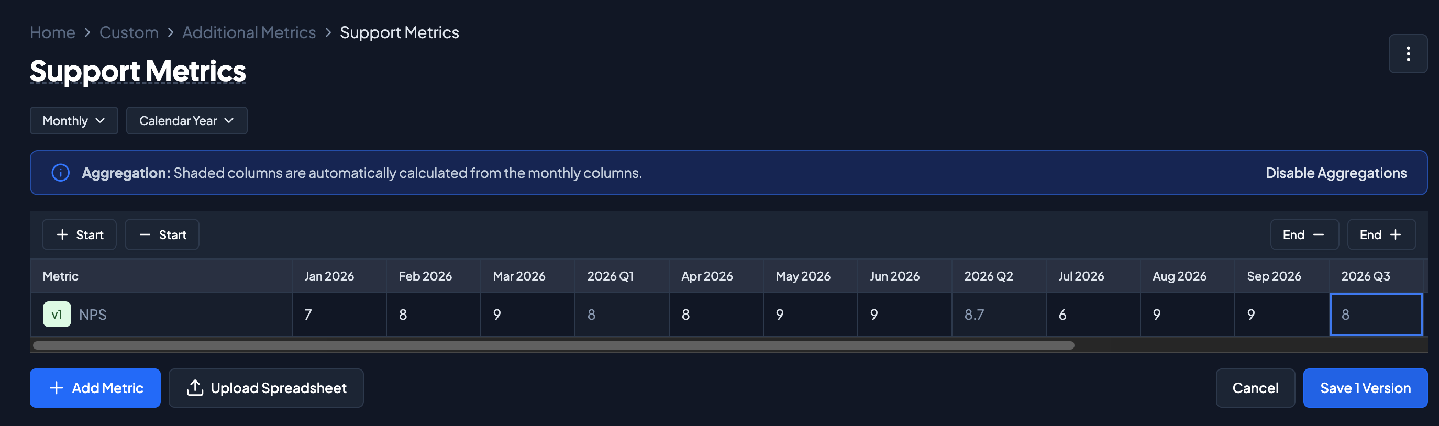The height and width of the screenshot is (426, 1439).
Task: Open the three-dot more options menu
Action: click(1407, 53)
